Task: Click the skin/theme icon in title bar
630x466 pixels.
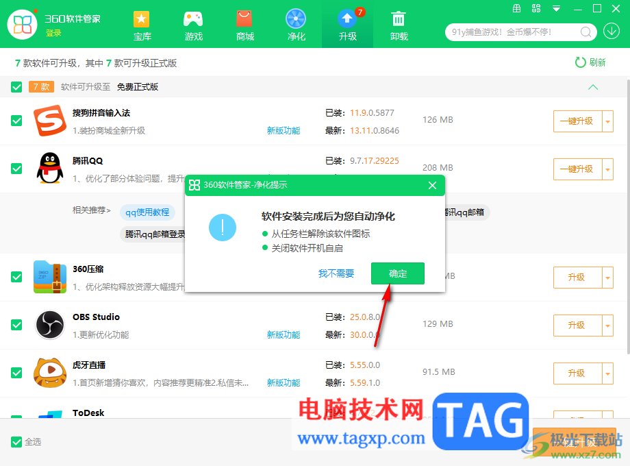Action: 536,8
